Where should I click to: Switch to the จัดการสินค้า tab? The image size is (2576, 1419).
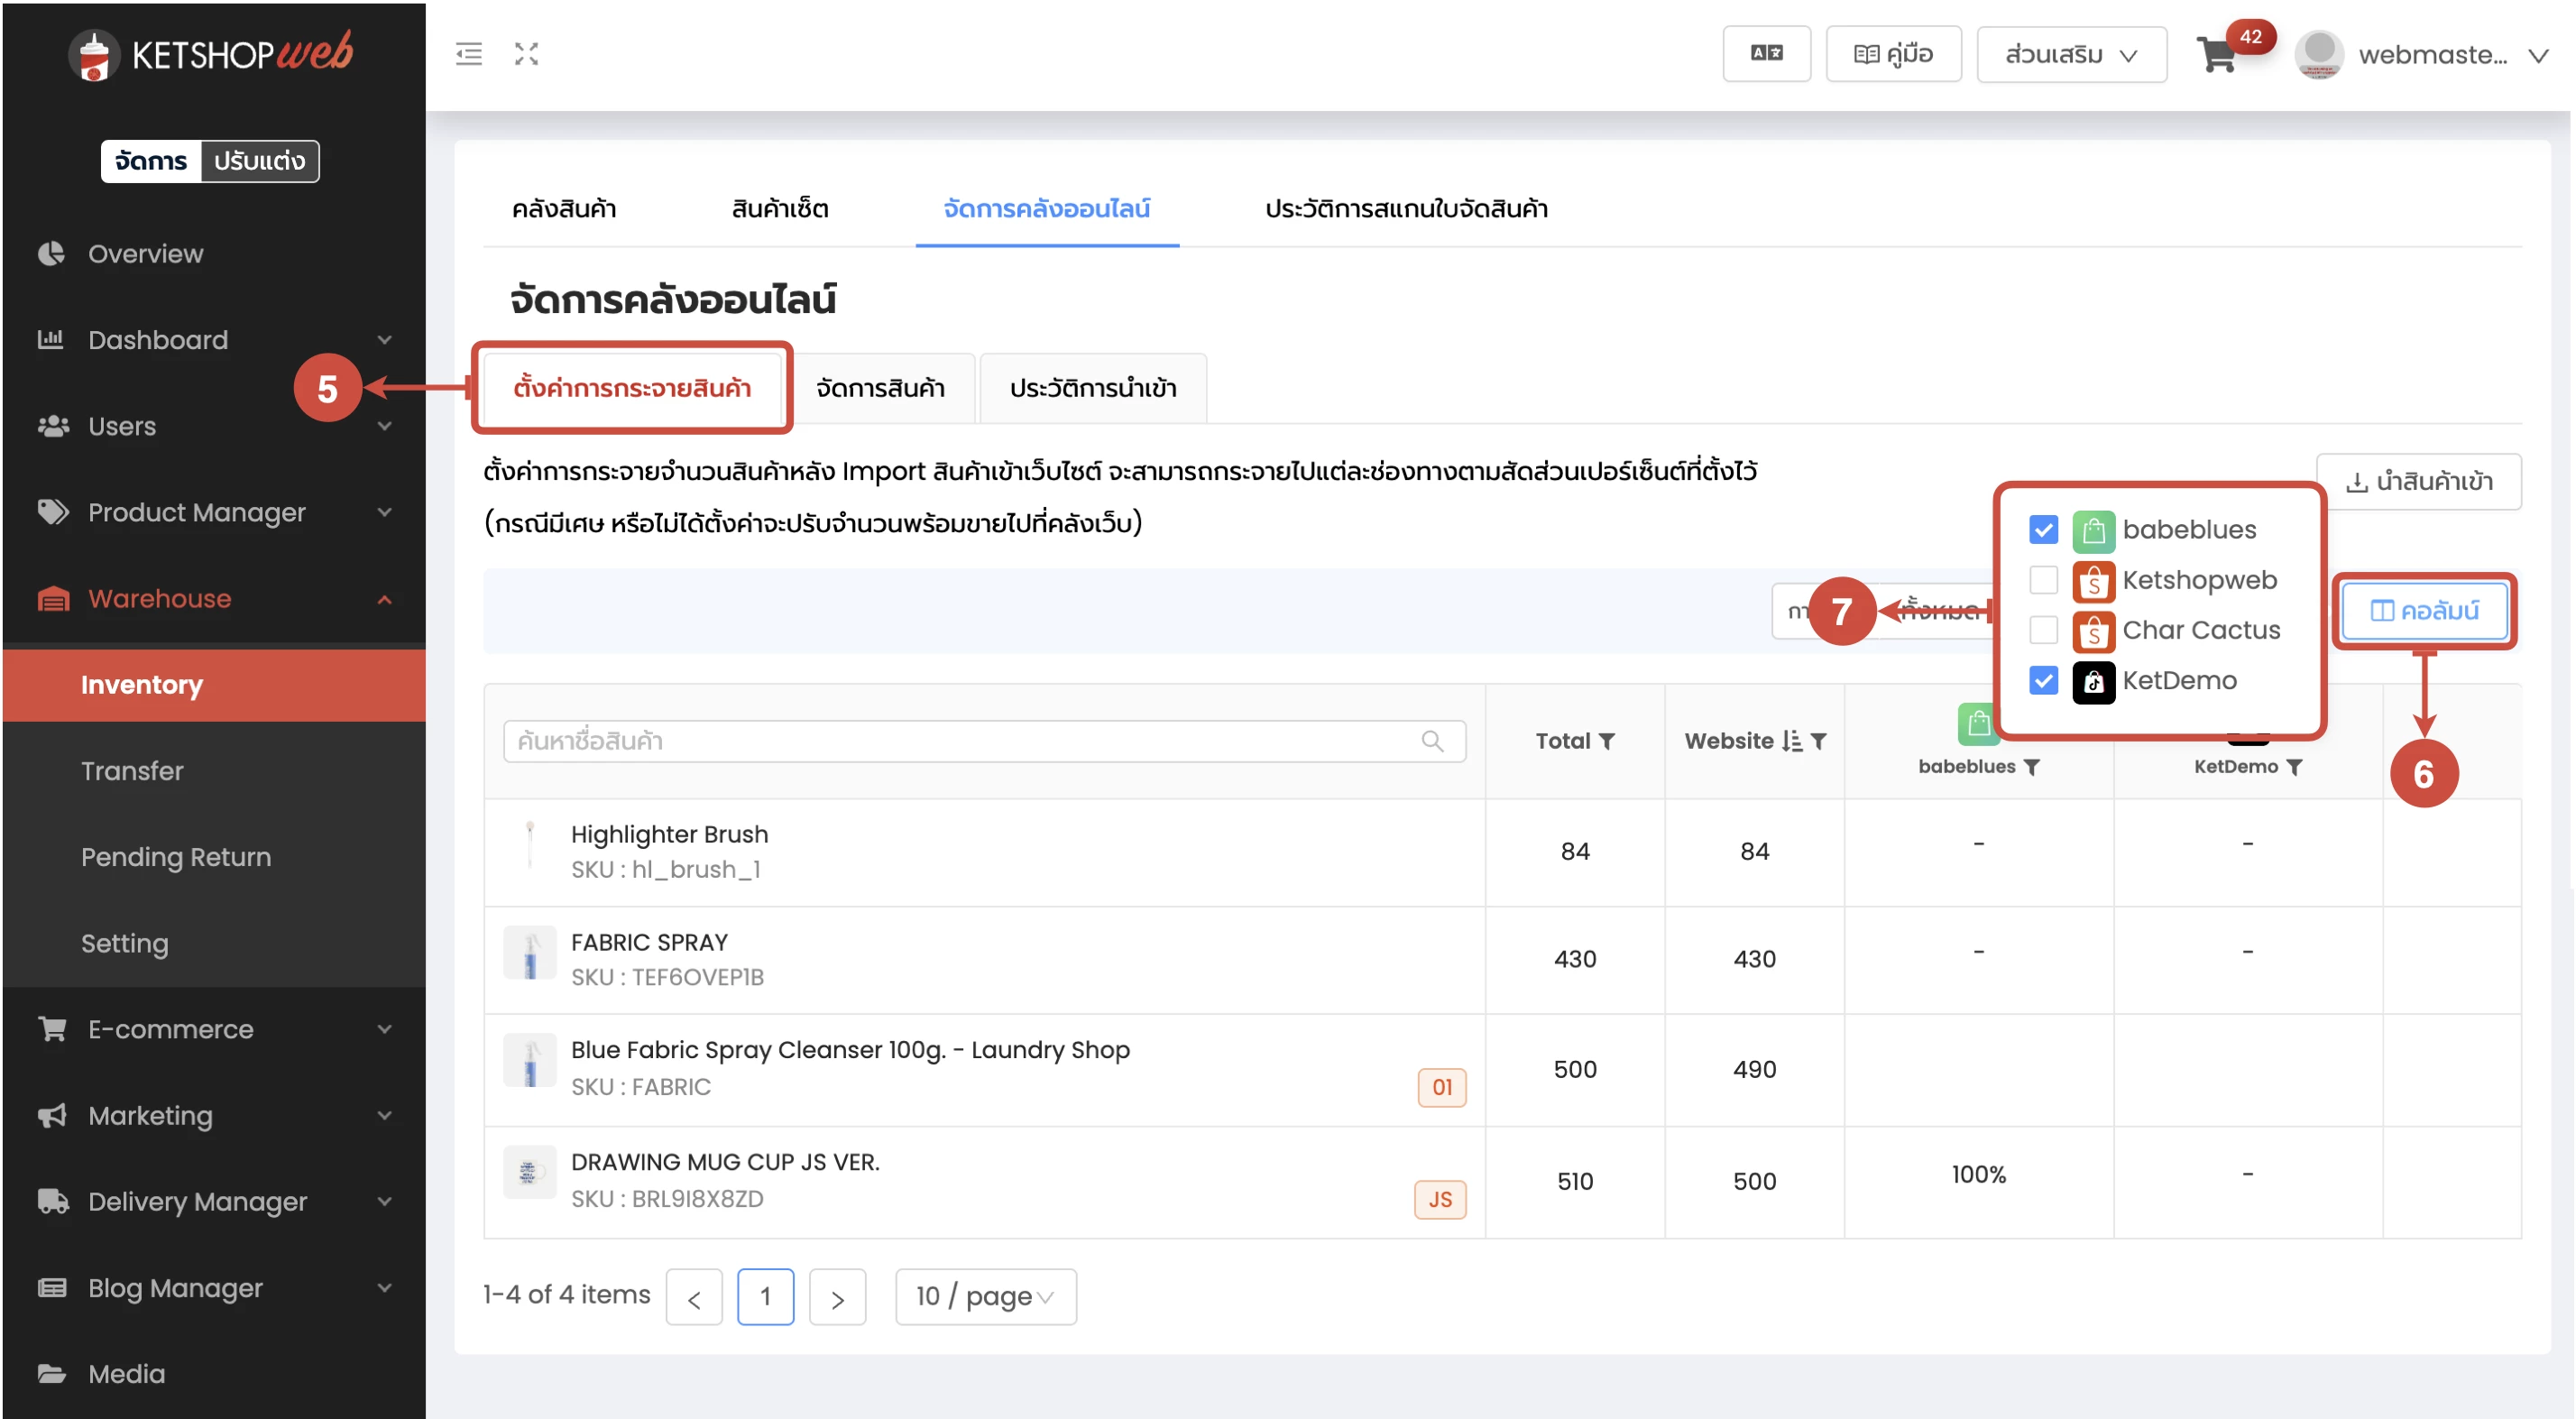pos(880,388)
